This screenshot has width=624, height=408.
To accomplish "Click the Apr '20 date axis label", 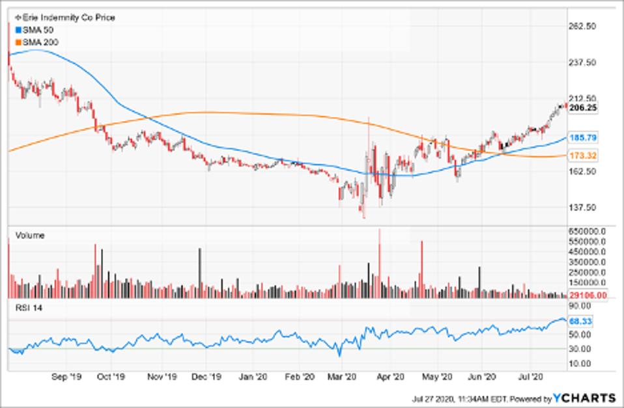I will pos(390,377).
